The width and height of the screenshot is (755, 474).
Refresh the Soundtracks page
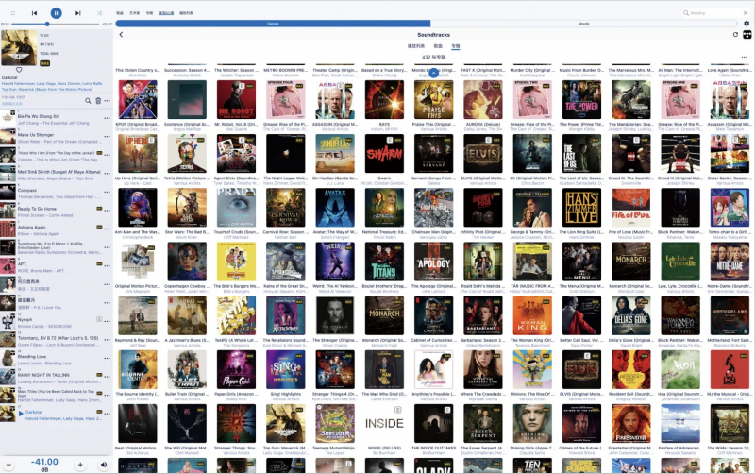tap(735, 35)
